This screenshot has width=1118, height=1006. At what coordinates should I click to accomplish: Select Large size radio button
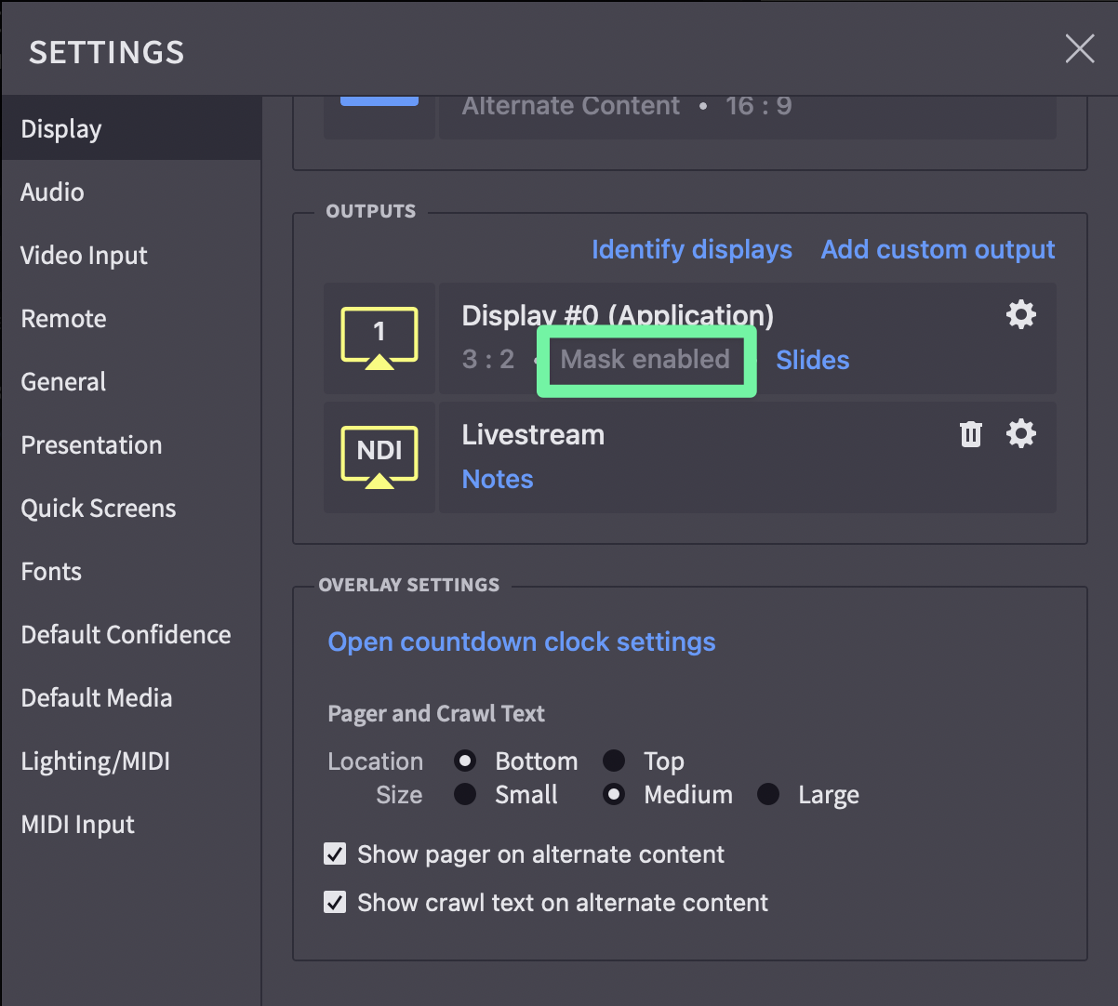pos(768,795)
